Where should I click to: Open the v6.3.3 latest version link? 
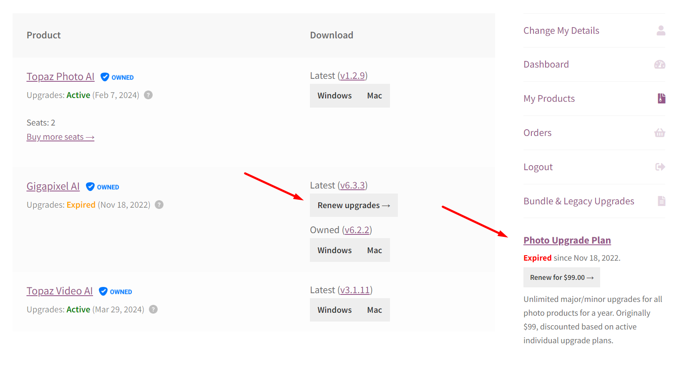[352, 186]
